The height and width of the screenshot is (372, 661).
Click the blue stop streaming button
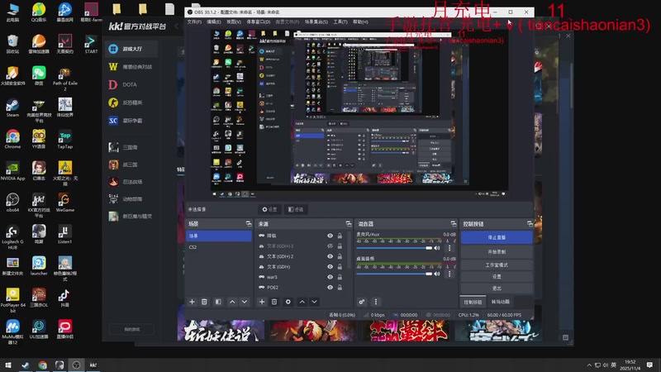click(x=497, y=237)
